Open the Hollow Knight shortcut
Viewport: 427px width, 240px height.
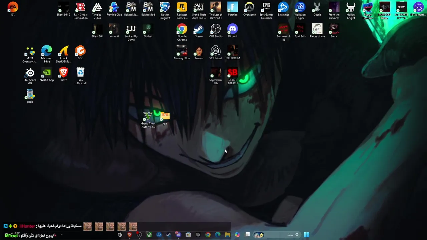pos(351,11)
